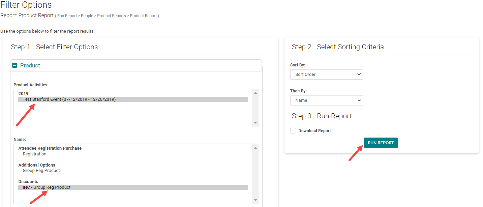Enable the Download Report checkbox
The width and height of the screenshot is (483, 207).
293,131
